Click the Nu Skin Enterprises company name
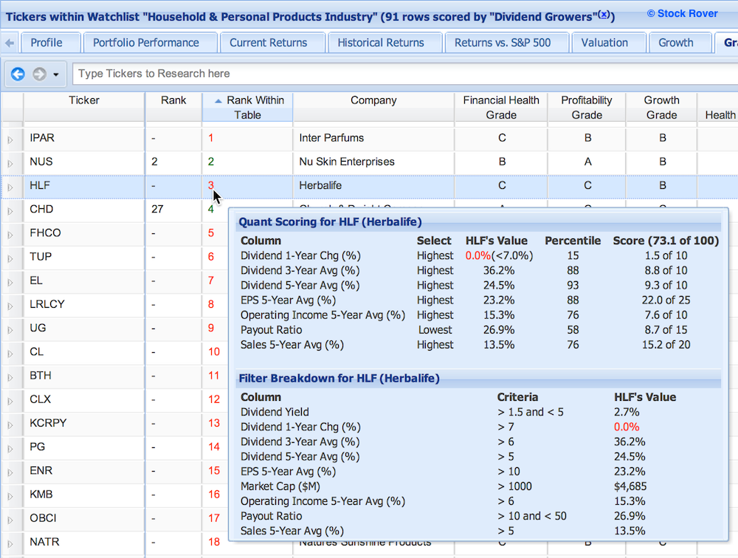The width and height of the screenshot is (738, 558). coord(347,162)
